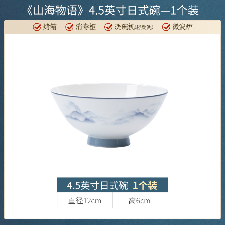The width and height of the screenshot is (225, 225).
Task: Click the red checkmark beside 消毒柜
Action: point(69,27)
